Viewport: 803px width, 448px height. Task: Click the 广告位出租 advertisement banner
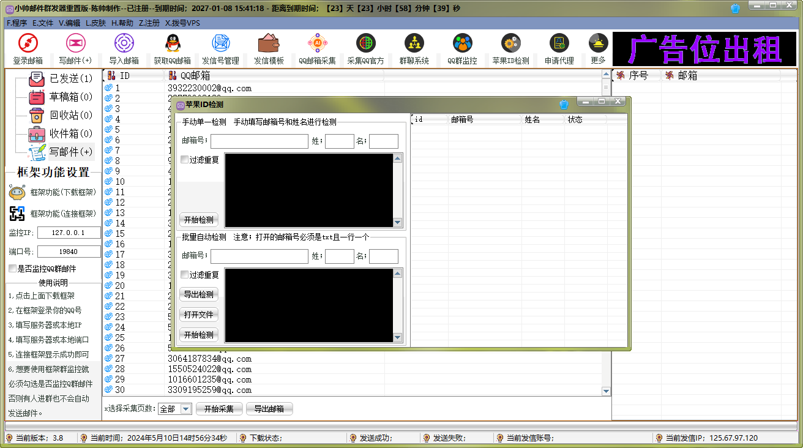tap(706, 50)
